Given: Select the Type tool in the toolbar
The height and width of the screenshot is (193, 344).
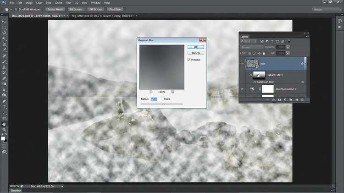Looking at the screenshot, I should [4, 106].
